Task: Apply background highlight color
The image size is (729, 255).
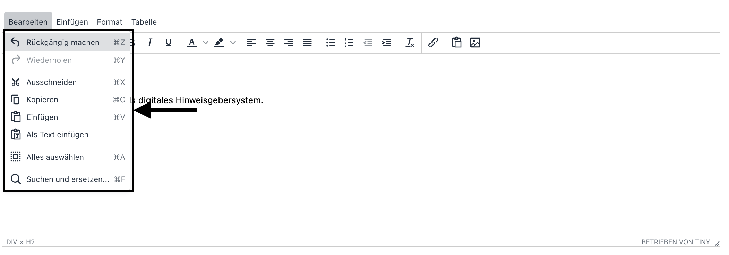Action: point(219,43)
